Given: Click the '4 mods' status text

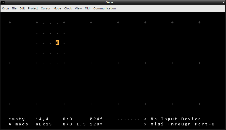Looking at the screenshot, I should pos(18,124).
